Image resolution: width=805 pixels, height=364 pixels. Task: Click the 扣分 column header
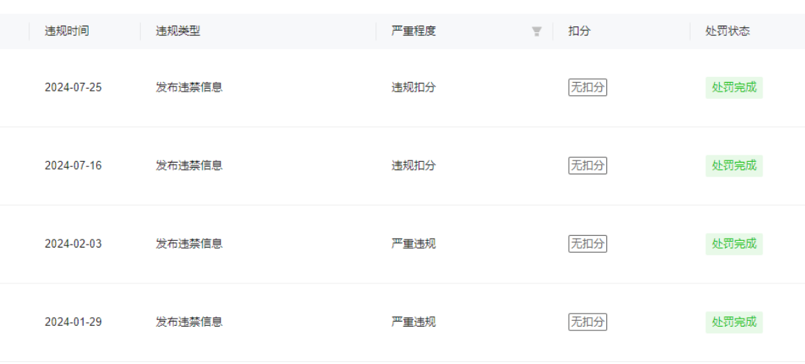click(579, 31)
